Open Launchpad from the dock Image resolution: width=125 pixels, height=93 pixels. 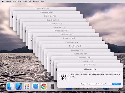click(27, 86)
